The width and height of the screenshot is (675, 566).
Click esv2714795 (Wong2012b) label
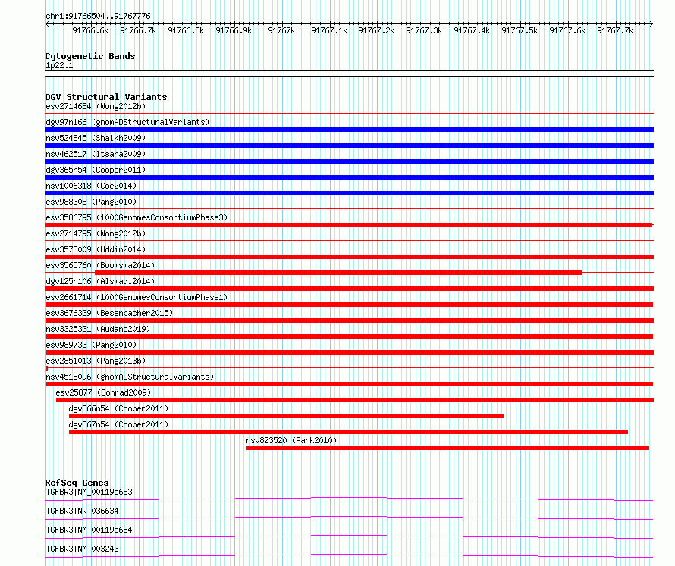(x=96, y=233)
